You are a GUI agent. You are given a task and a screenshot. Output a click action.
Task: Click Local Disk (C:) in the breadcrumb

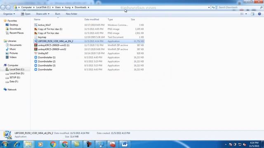click(43, 7)
